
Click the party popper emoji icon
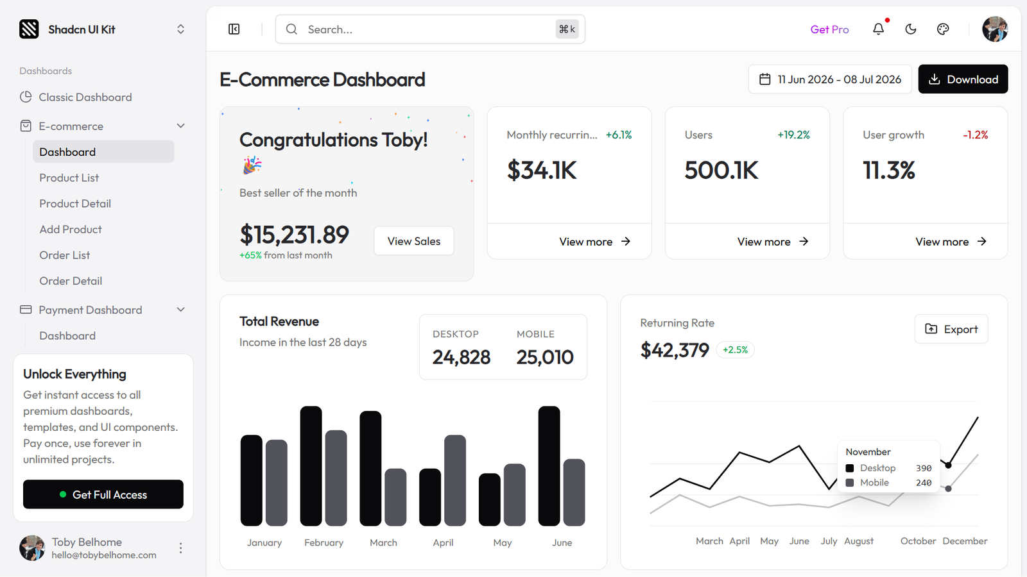tap(252, 165)
